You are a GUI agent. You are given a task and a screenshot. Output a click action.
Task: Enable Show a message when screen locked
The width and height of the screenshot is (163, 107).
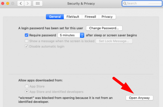(x=27, y=41)
